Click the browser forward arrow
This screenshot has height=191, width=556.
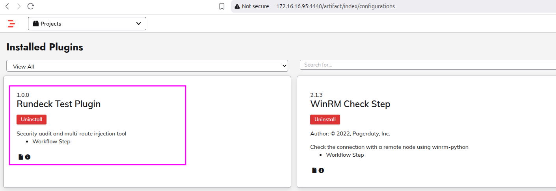[19, 6]
